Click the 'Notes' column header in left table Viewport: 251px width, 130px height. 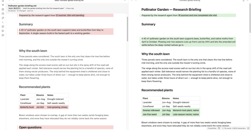57,95
